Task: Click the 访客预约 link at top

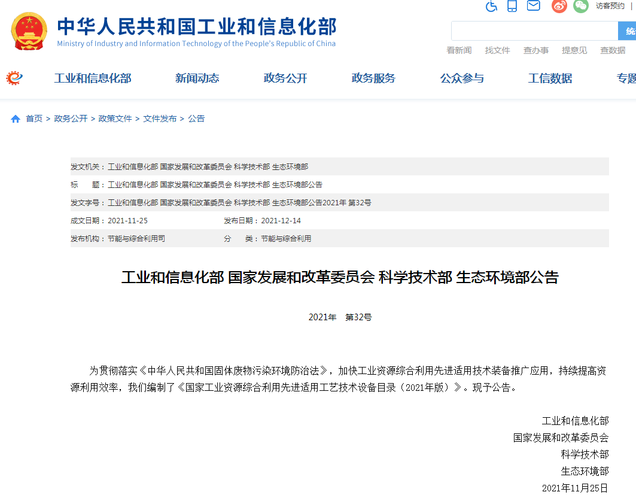Action: [x=610, y=6]
